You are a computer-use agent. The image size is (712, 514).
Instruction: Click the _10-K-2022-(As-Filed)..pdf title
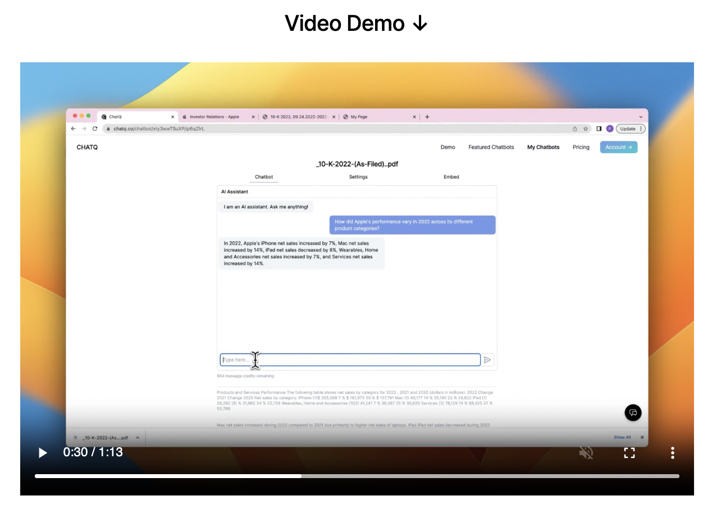(x=357, y=164)
